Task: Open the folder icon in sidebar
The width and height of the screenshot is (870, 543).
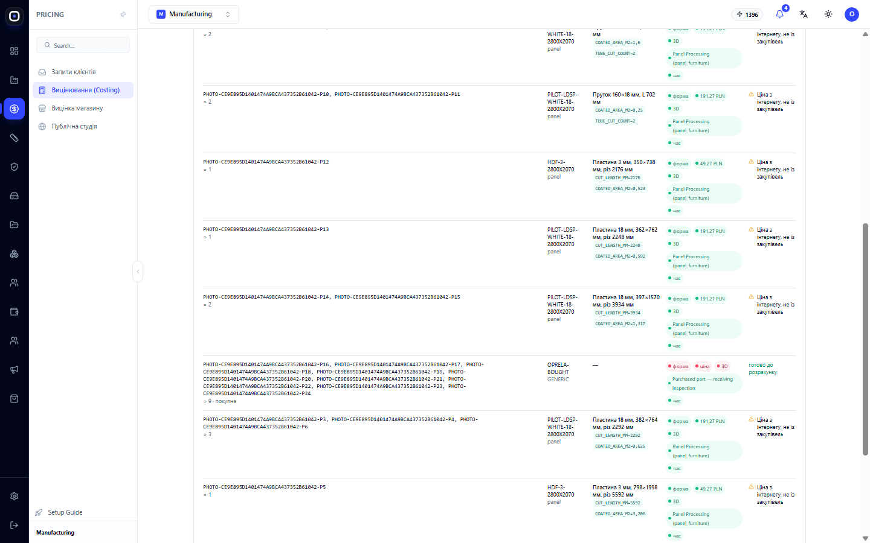Action: (x=14, y=225)
